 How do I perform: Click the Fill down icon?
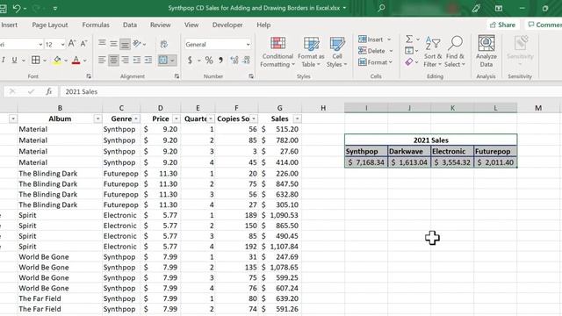409,51
